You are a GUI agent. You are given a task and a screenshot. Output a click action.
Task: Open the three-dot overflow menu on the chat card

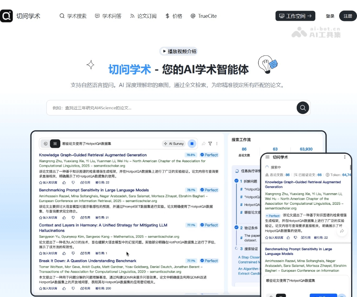(x=217, y=144)
